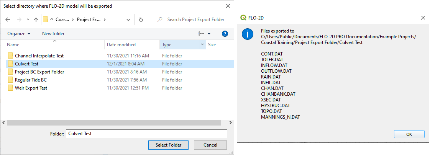Go up one folder level

(36, 20)
